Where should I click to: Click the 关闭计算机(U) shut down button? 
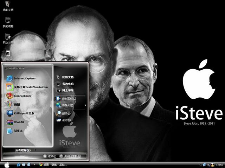(70, 156)
